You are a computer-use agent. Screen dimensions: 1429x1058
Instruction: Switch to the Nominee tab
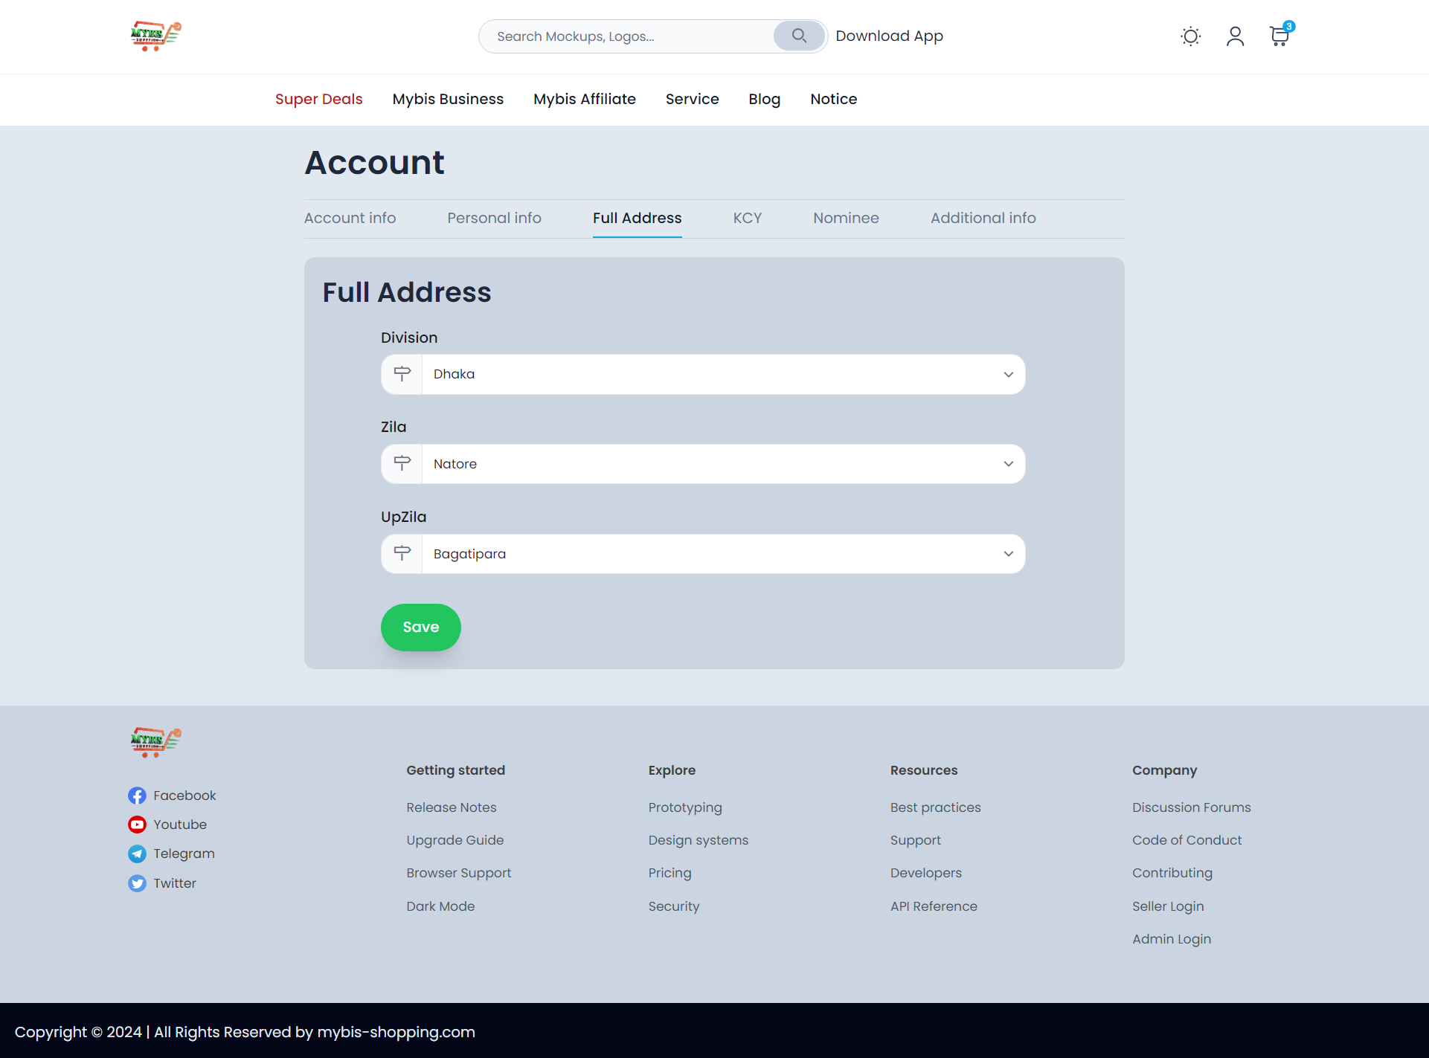846,218
